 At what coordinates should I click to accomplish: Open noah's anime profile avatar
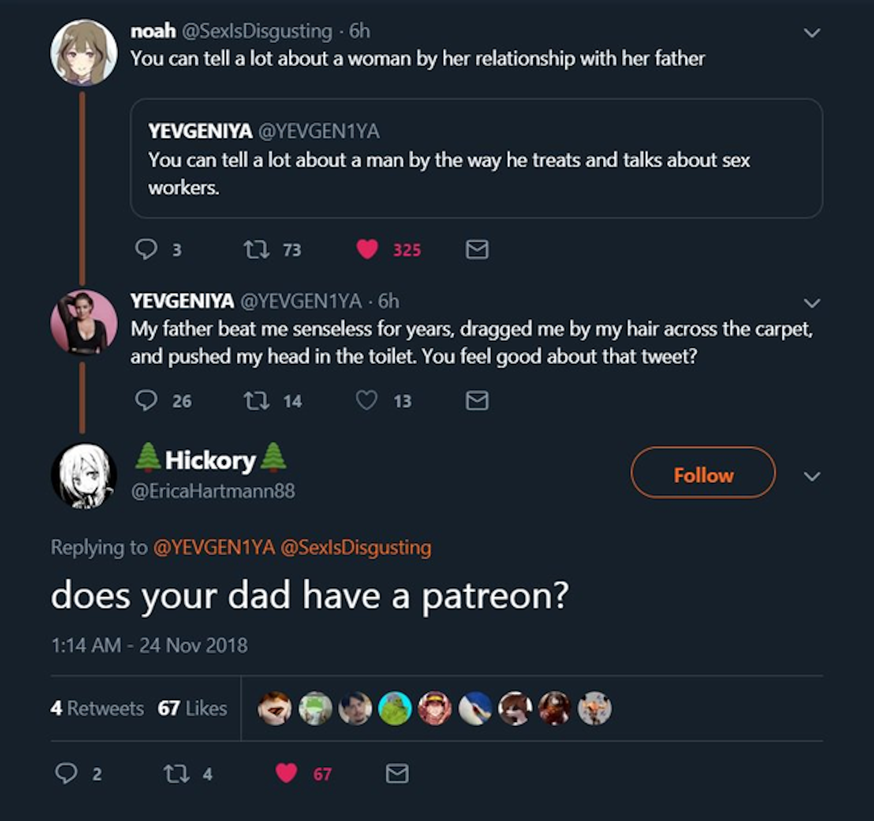(84, 52)
